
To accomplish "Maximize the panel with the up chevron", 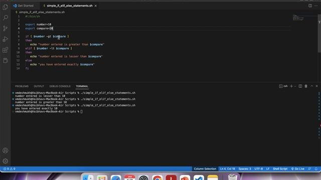I will tap(311, 86).
